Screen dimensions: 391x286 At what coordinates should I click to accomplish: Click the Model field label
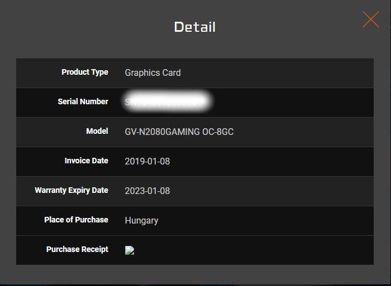(97, 132)
